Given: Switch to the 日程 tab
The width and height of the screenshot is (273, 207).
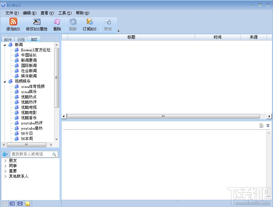Looking at the screenshot, I should (x=21, y=39).
